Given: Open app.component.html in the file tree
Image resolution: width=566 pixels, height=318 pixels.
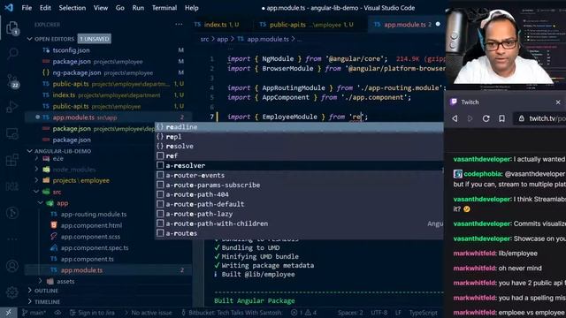Looking at the screenshot, I should (91, 225).
